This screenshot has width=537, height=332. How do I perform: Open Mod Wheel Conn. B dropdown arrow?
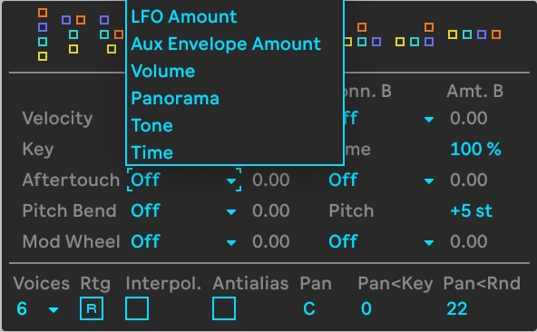point(429,243)
